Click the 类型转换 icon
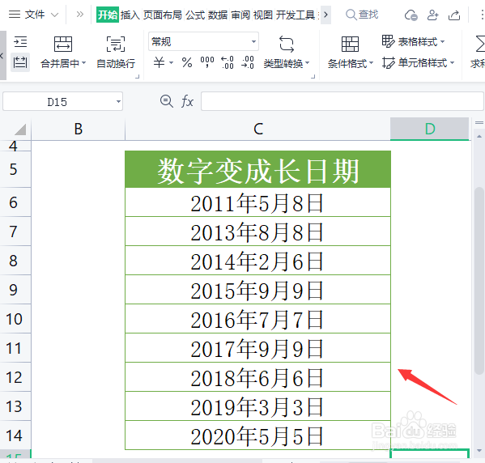The width and height of the screenshot is (485, 463). click(287, 44)
